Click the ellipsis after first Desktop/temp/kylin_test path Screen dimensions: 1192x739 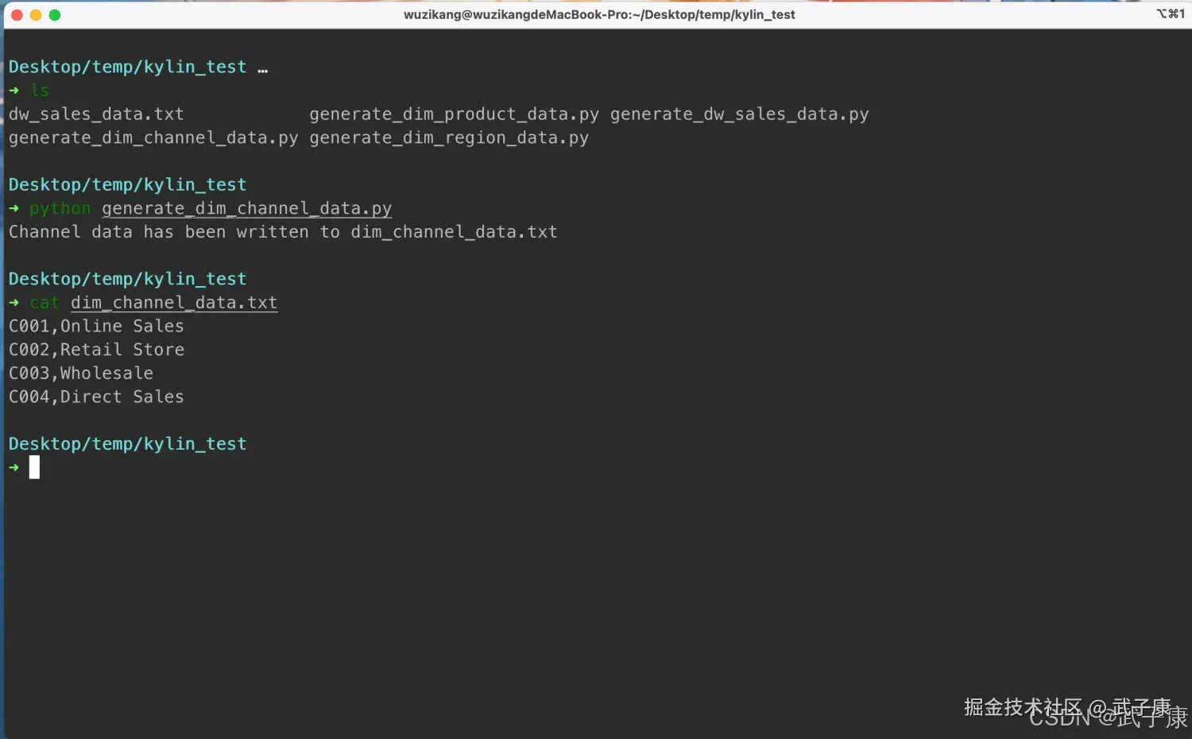[262, 70]
